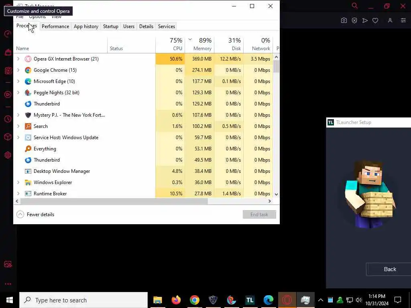This screenshot has height=308, width=411.
Task: Click the vertical scrollbar thumb in process list
Action: tap(276, 67)
